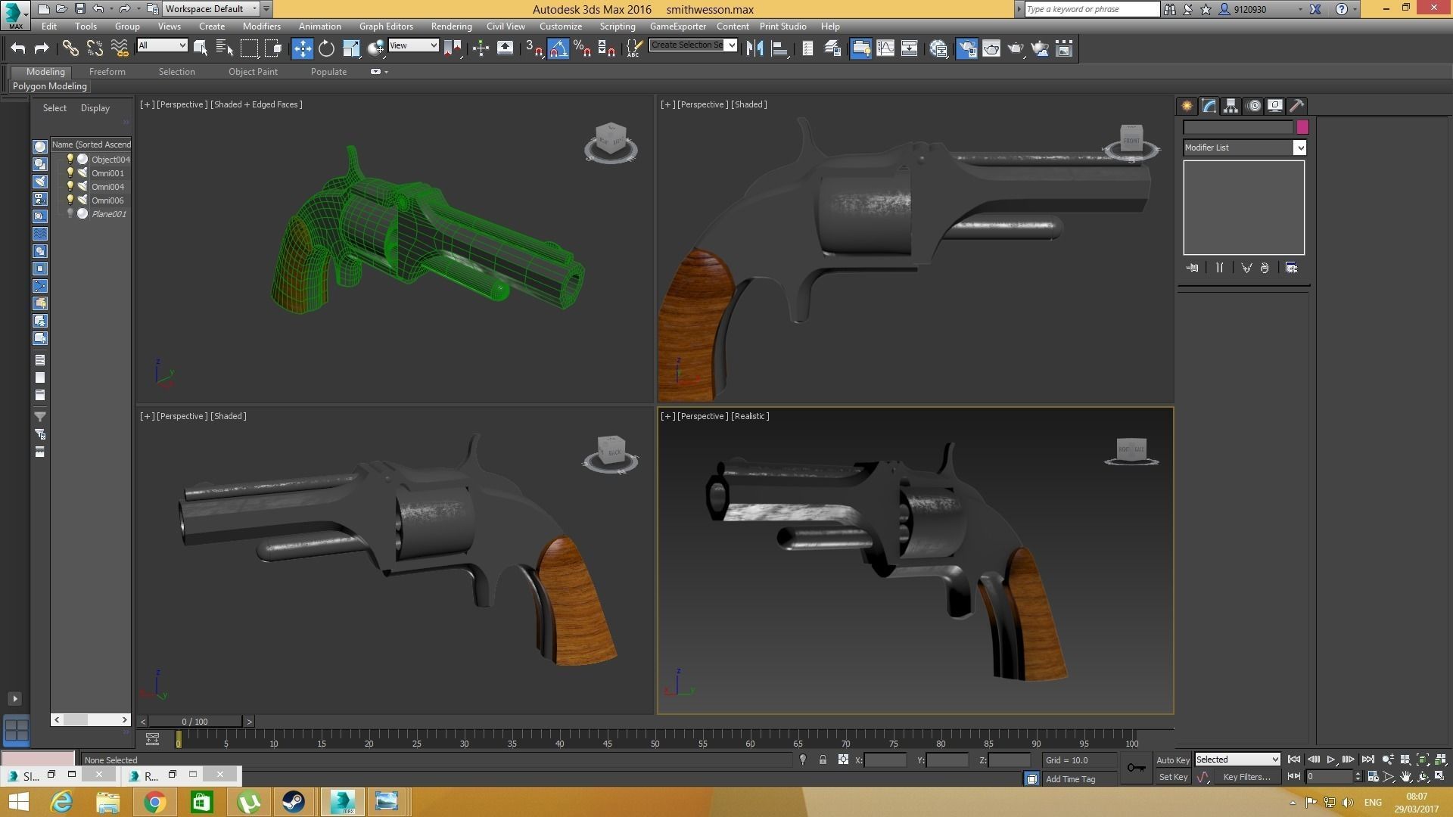The image size is (1453, 817).
Task: Click Add Time Tag
Action: point(1070,779)
